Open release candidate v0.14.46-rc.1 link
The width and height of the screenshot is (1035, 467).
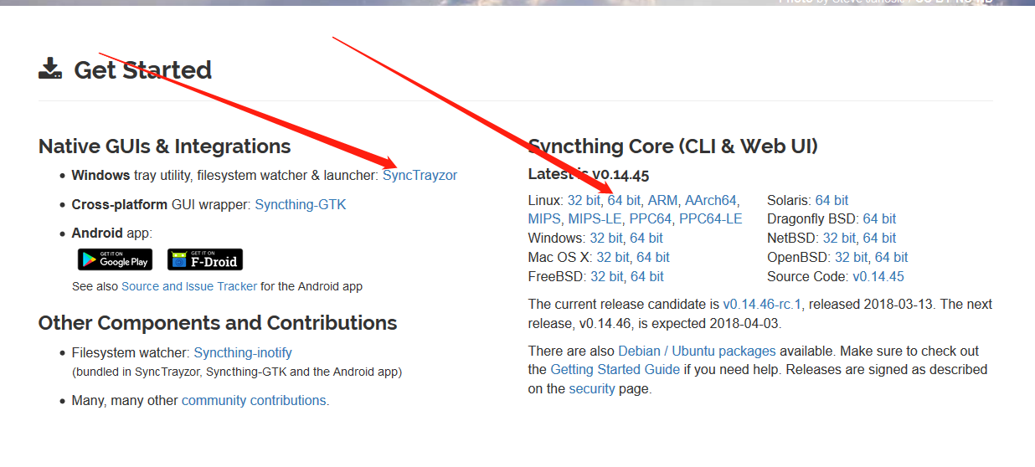(x=762, y=305)
